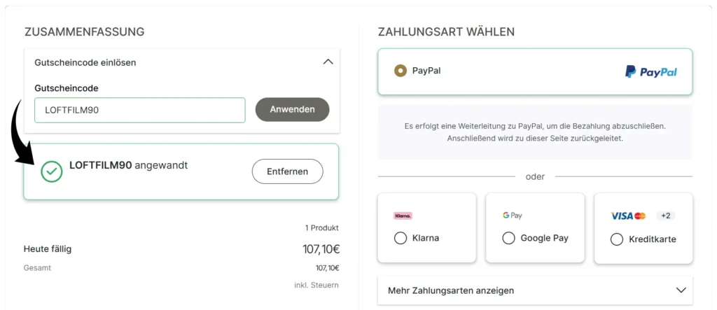Click the Mastercard logo icon
The height and width of the screenshot is (310, 717).
640,216
